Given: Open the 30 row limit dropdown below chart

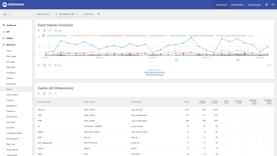Looking at the screenshot, I should tap(269, 65).
